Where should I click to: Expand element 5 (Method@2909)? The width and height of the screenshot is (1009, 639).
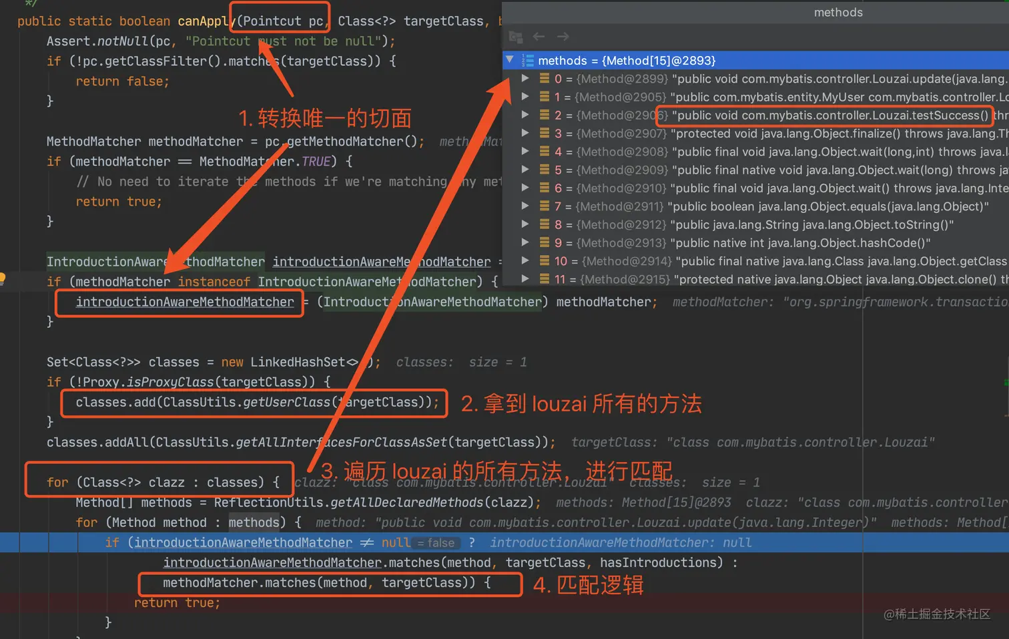(x=526, y=170)
